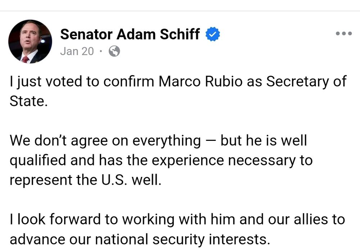Open the Jan 20 post timestamp

(x=77, y=51)
